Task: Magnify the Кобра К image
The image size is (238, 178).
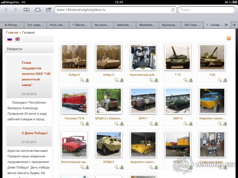Action: 82,80
